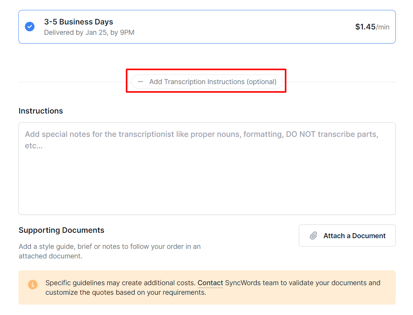
Task: Click the Delivered by Jan 25 delivery text
Action: [x=89, y=32]
